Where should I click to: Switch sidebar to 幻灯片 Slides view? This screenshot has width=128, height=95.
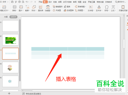(13, 17)
